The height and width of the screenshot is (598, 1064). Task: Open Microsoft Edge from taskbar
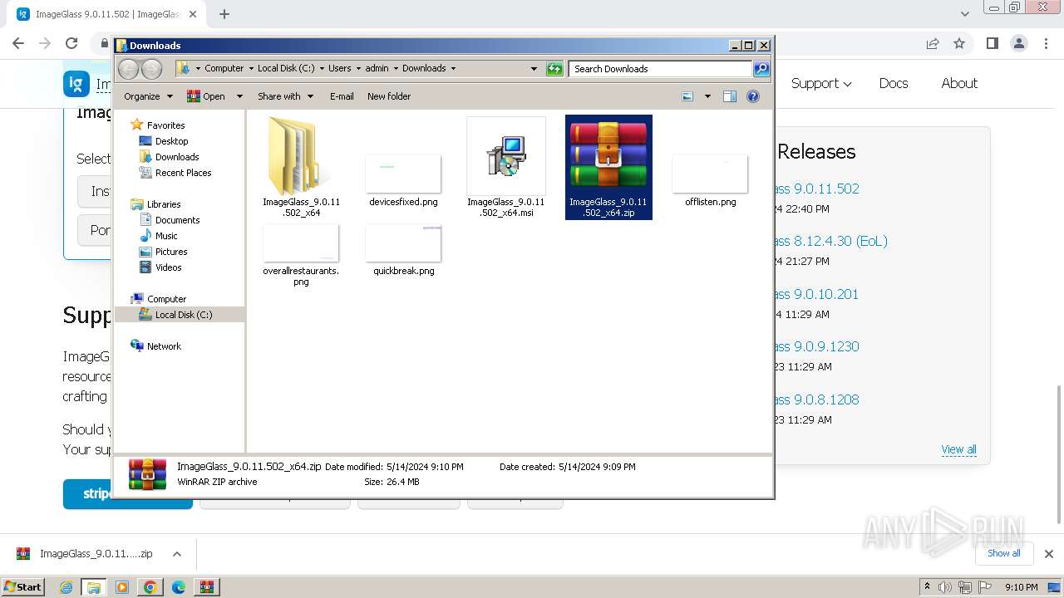pyautogui.click(x=178, y=587)
